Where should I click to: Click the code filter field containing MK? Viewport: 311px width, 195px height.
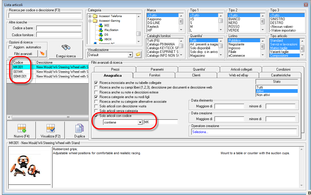161,122
